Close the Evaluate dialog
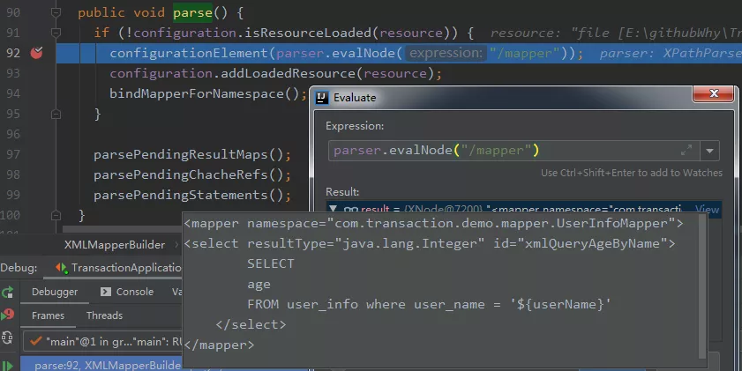The image size is (742, 371). [x=714, y=93]
